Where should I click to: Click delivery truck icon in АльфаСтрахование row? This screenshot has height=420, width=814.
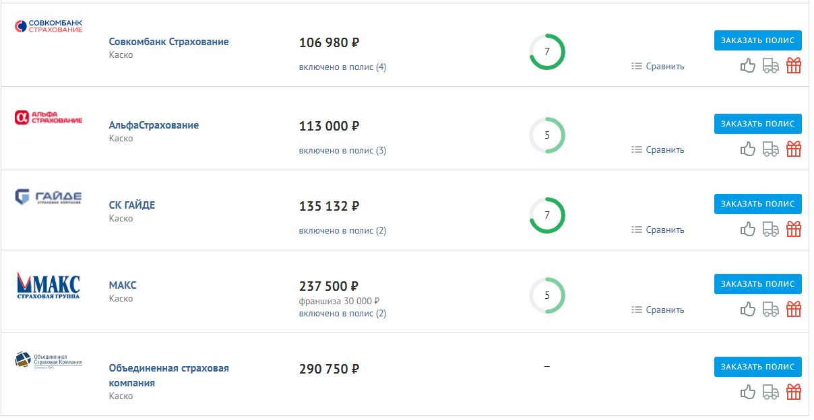(770, 149)
